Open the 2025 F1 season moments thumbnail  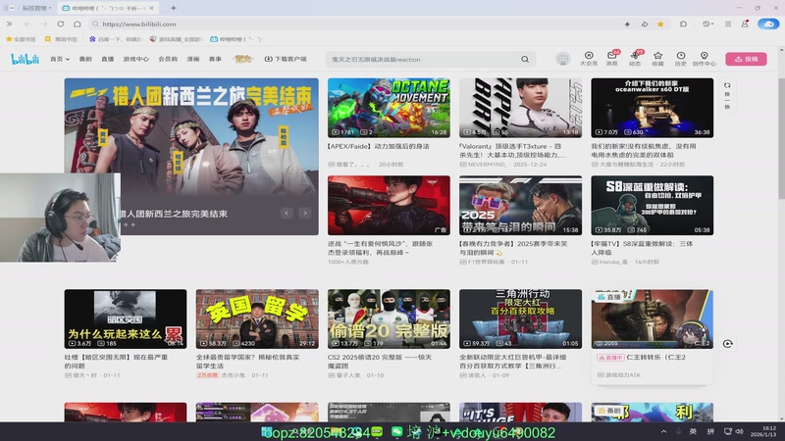coord(521,205)
